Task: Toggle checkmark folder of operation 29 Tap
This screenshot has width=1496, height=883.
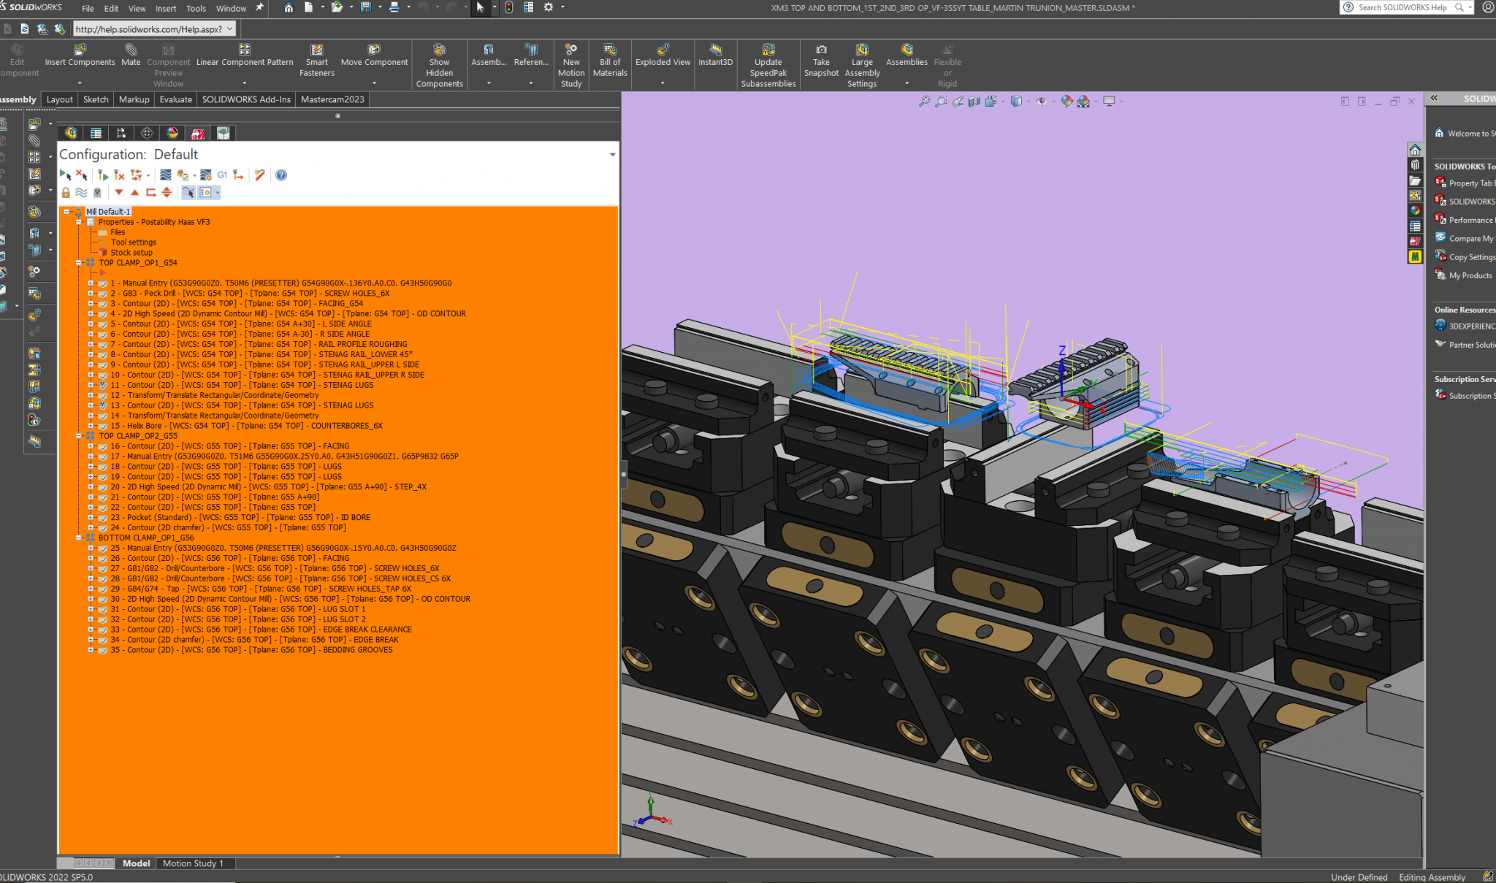Action: click(102, 589)
